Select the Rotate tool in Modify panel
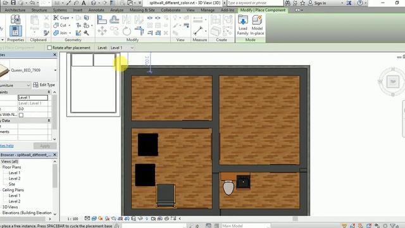This screenshot has height=228, width=405. click(x=127, y=31)
